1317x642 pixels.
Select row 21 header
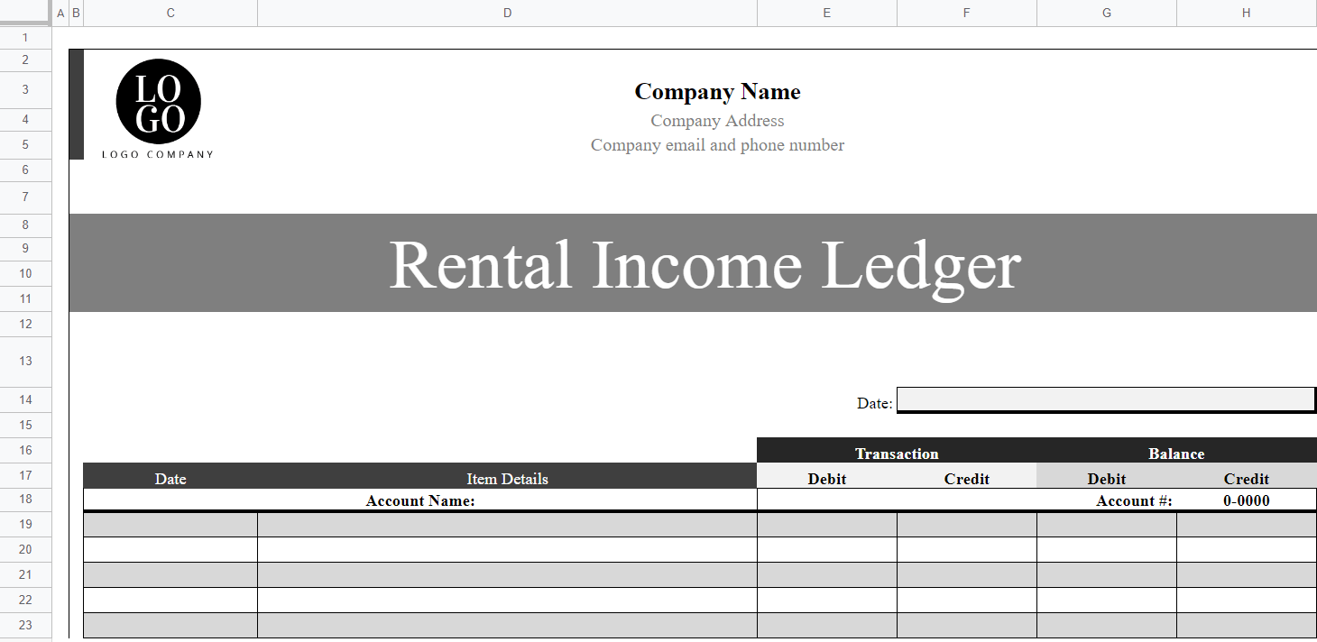point(25,574)
